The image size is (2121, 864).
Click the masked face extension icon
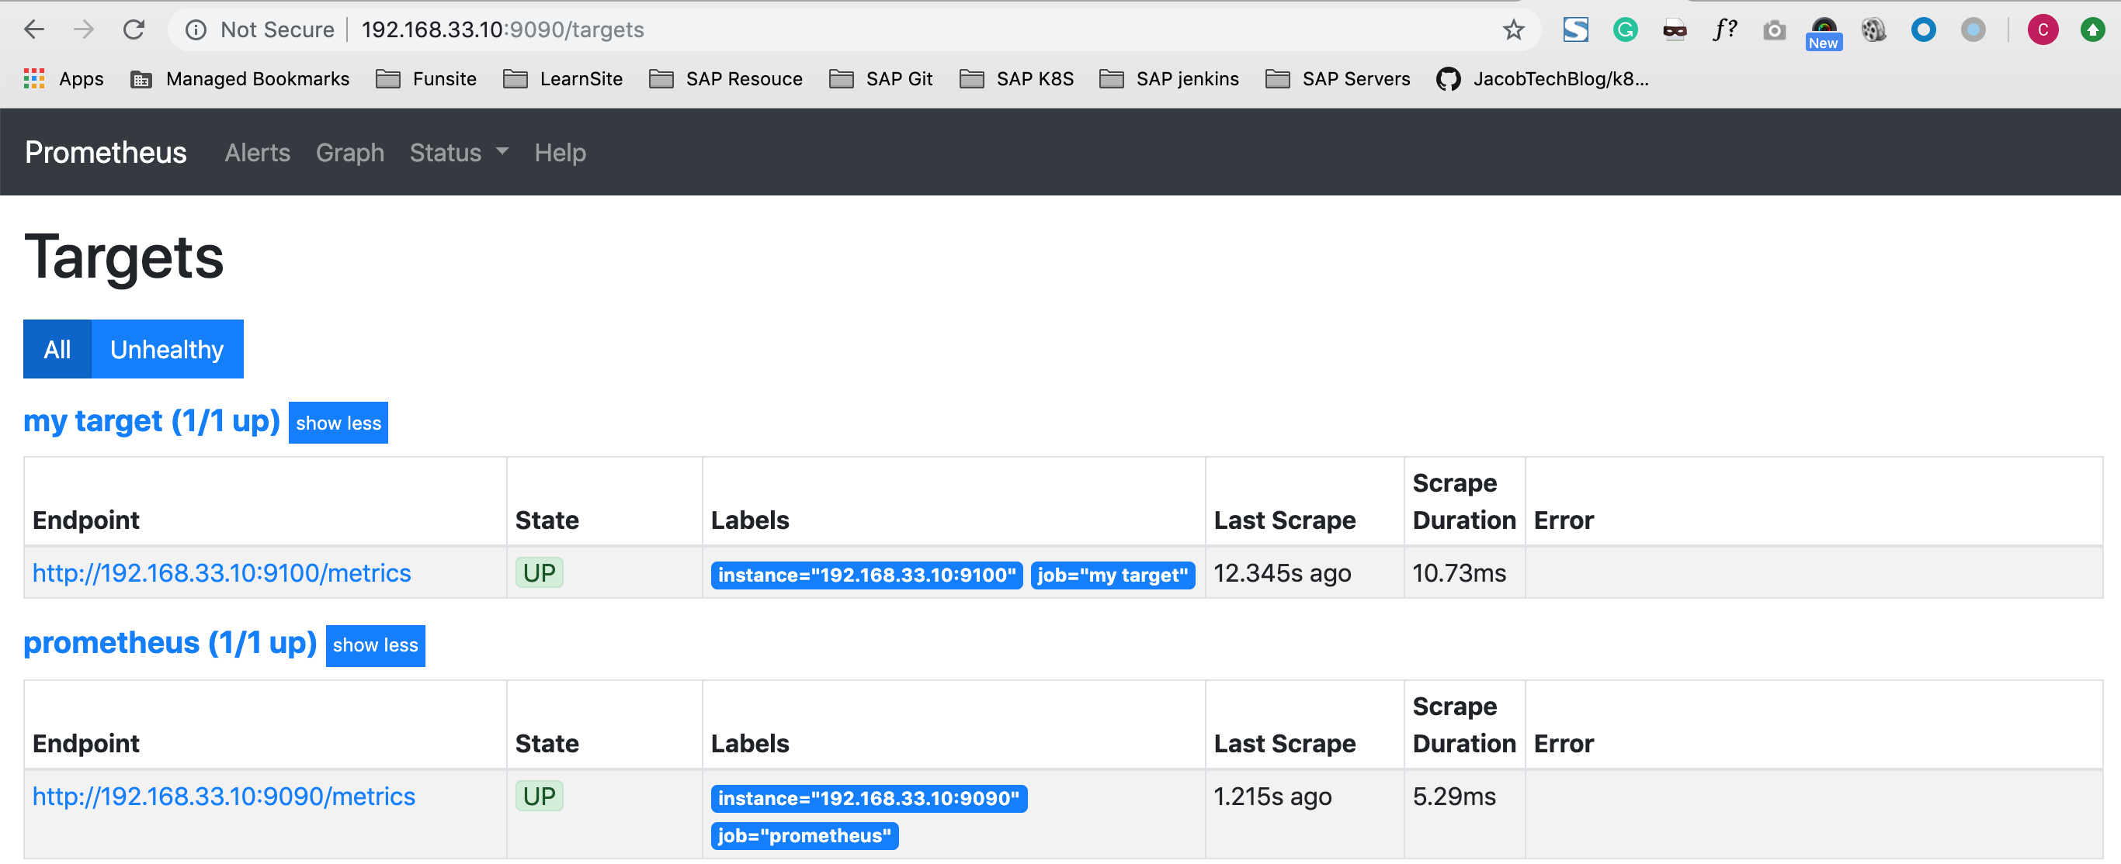coord(1675,30)
